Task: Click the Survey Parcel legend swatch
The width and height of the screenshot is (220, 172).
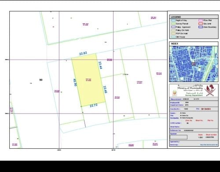Action: pyautogui.click(x=173, y=24)
